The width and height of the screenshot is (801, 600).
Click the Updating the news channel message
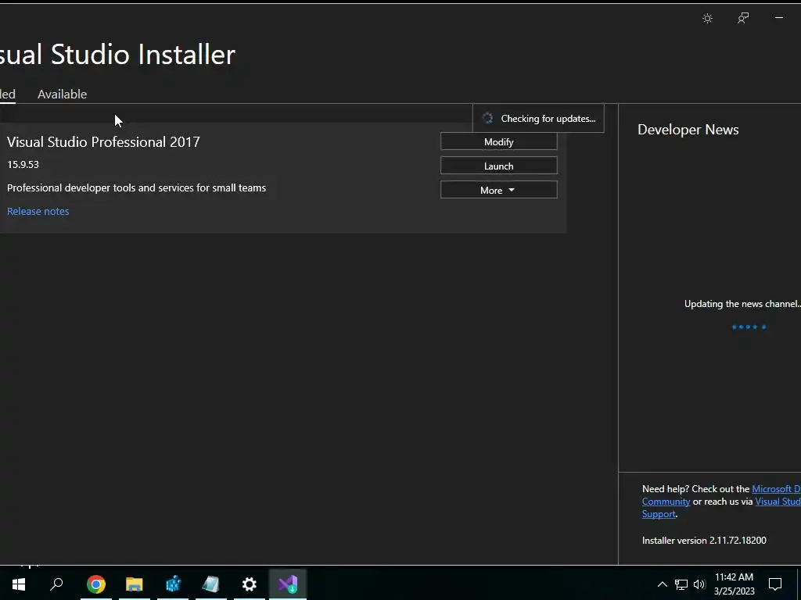tap(742, 304)
